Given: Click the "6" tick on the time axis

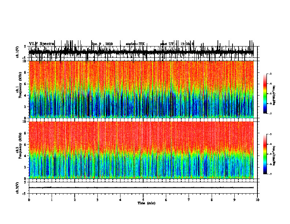Looking at the screenshot, I should tap(166, 200).
